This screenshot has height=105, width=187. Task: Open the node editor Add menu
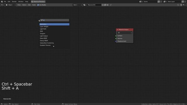[x=29, y=5]
